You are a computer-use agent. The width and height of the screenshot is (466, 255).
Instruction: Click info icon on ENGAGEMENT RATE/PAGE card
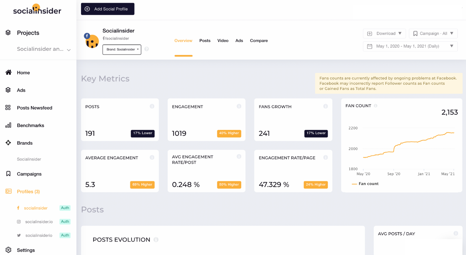[x=326, y=157]
